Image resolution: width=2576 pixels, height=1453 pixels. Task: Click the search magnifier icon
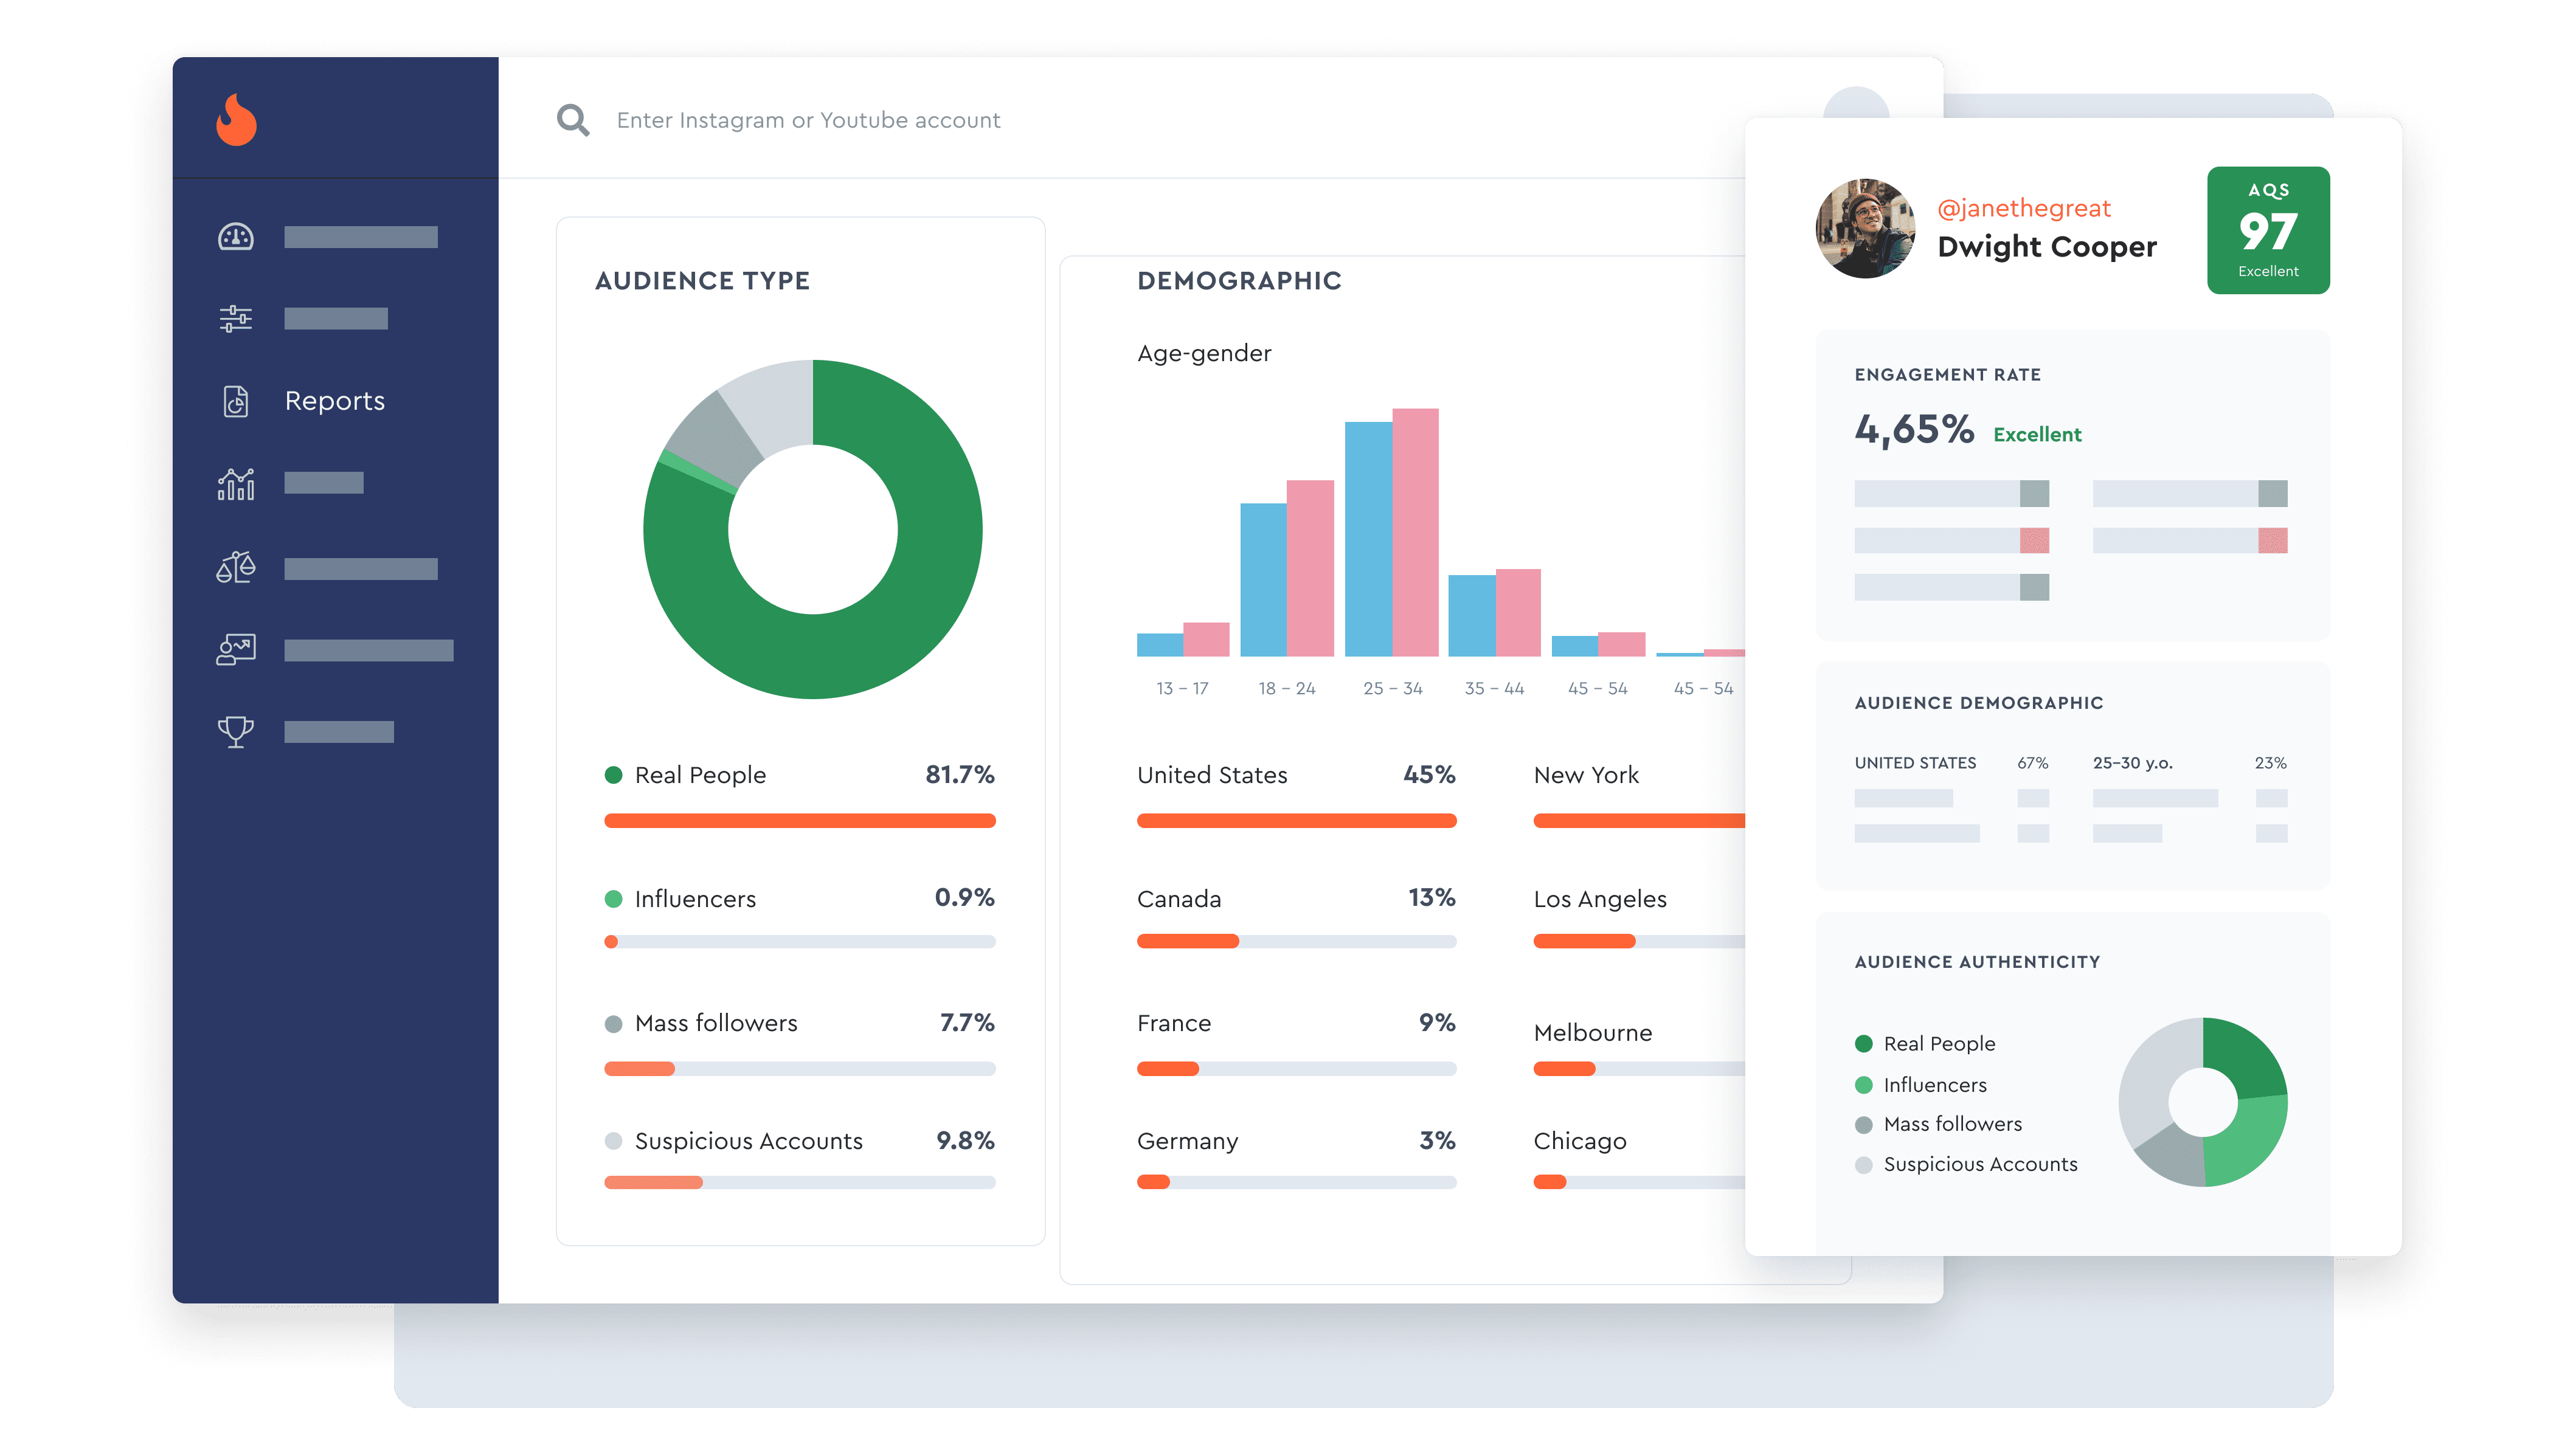point(573,119)
